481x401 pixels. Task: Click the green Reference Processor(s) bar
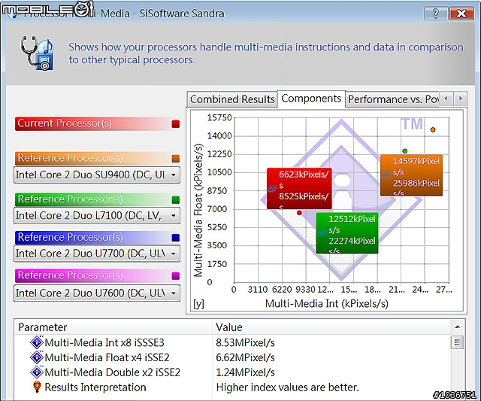[x=97, y=199]
